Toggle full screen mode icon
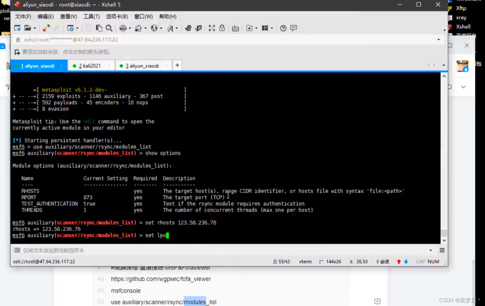Image resolution: width=485 pixels, height=306 pixels. click(212, 28)
